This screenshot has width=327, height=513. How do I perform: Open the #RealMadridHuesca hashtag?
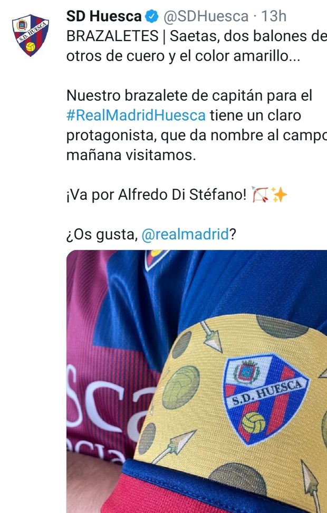(x=136, y=115)
